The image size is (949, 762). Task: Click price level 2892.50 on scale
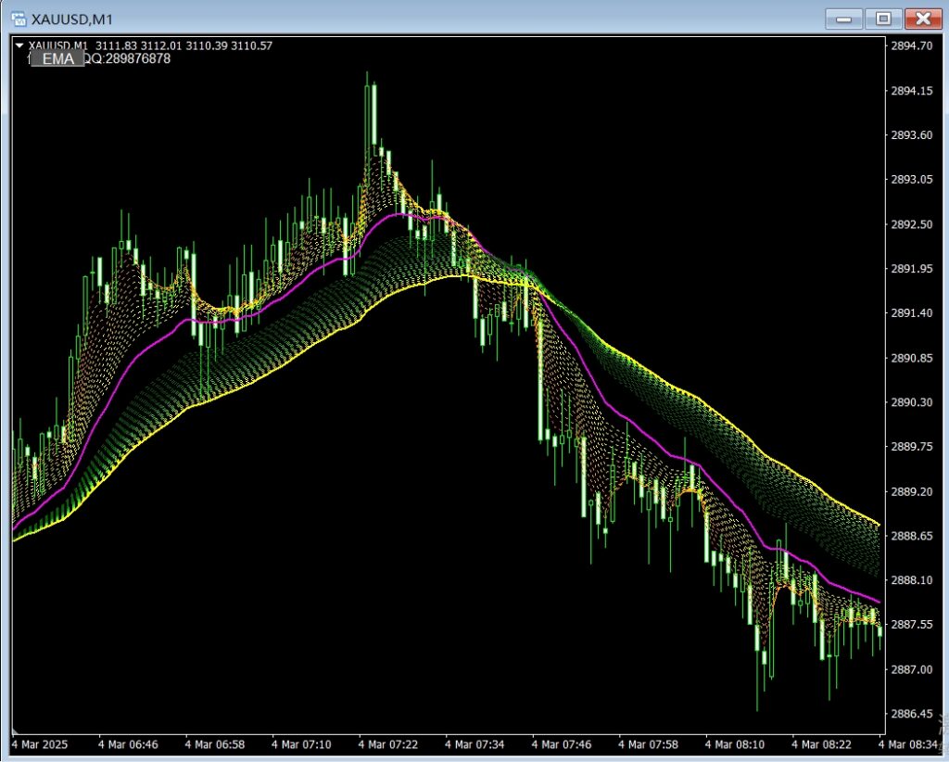coord(912,224)
